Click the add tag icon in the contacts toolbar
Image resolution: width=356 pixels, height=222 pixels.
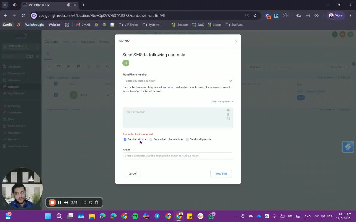pyautogui.click(x=108, y=67)
